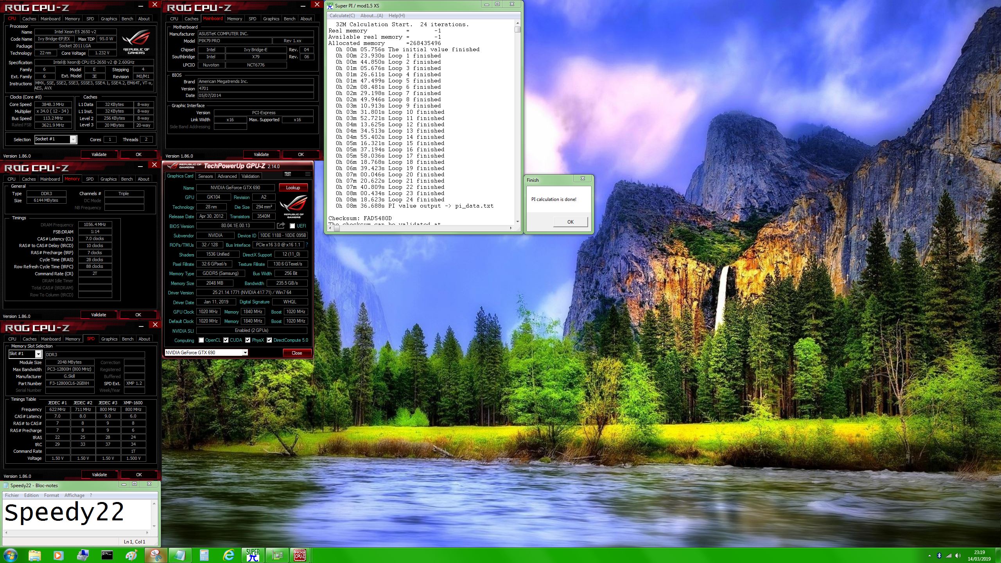Viewport: 1001px width, 563px height.
Task: Toggle the UEFI checkbox in GPU-Z
Action: [292, 226]
